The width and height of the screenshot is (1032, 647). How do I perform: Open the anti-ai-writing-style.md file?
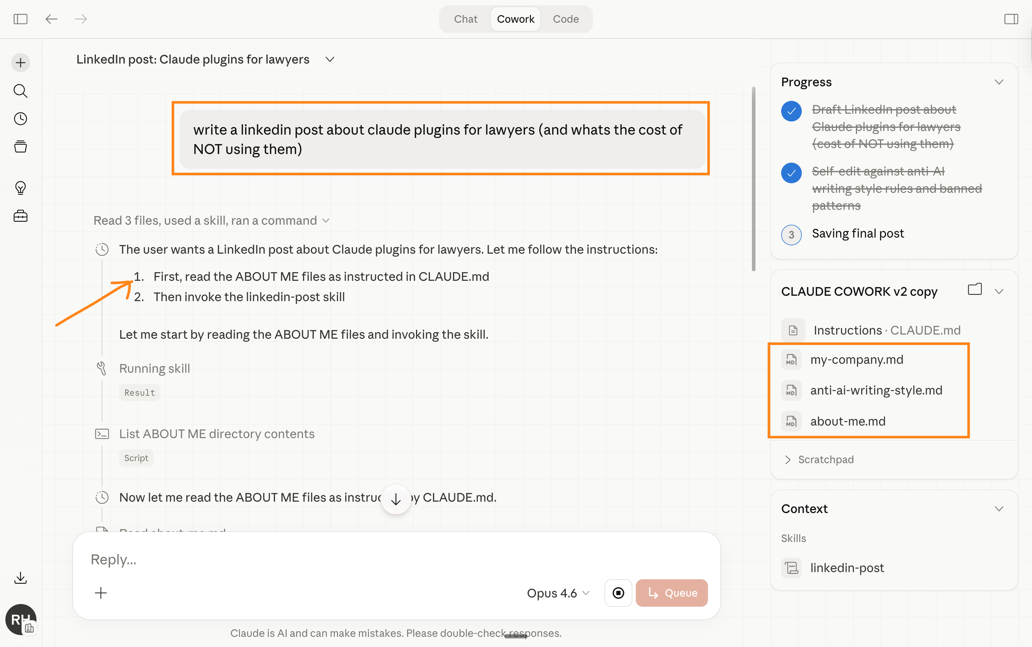[x=876, y=390]
